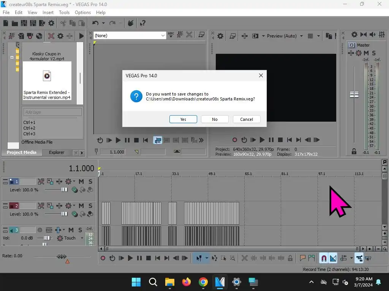The height and width of the screenshot is (291, 389).
Task: Solo audio track 3
Action: 80,230
